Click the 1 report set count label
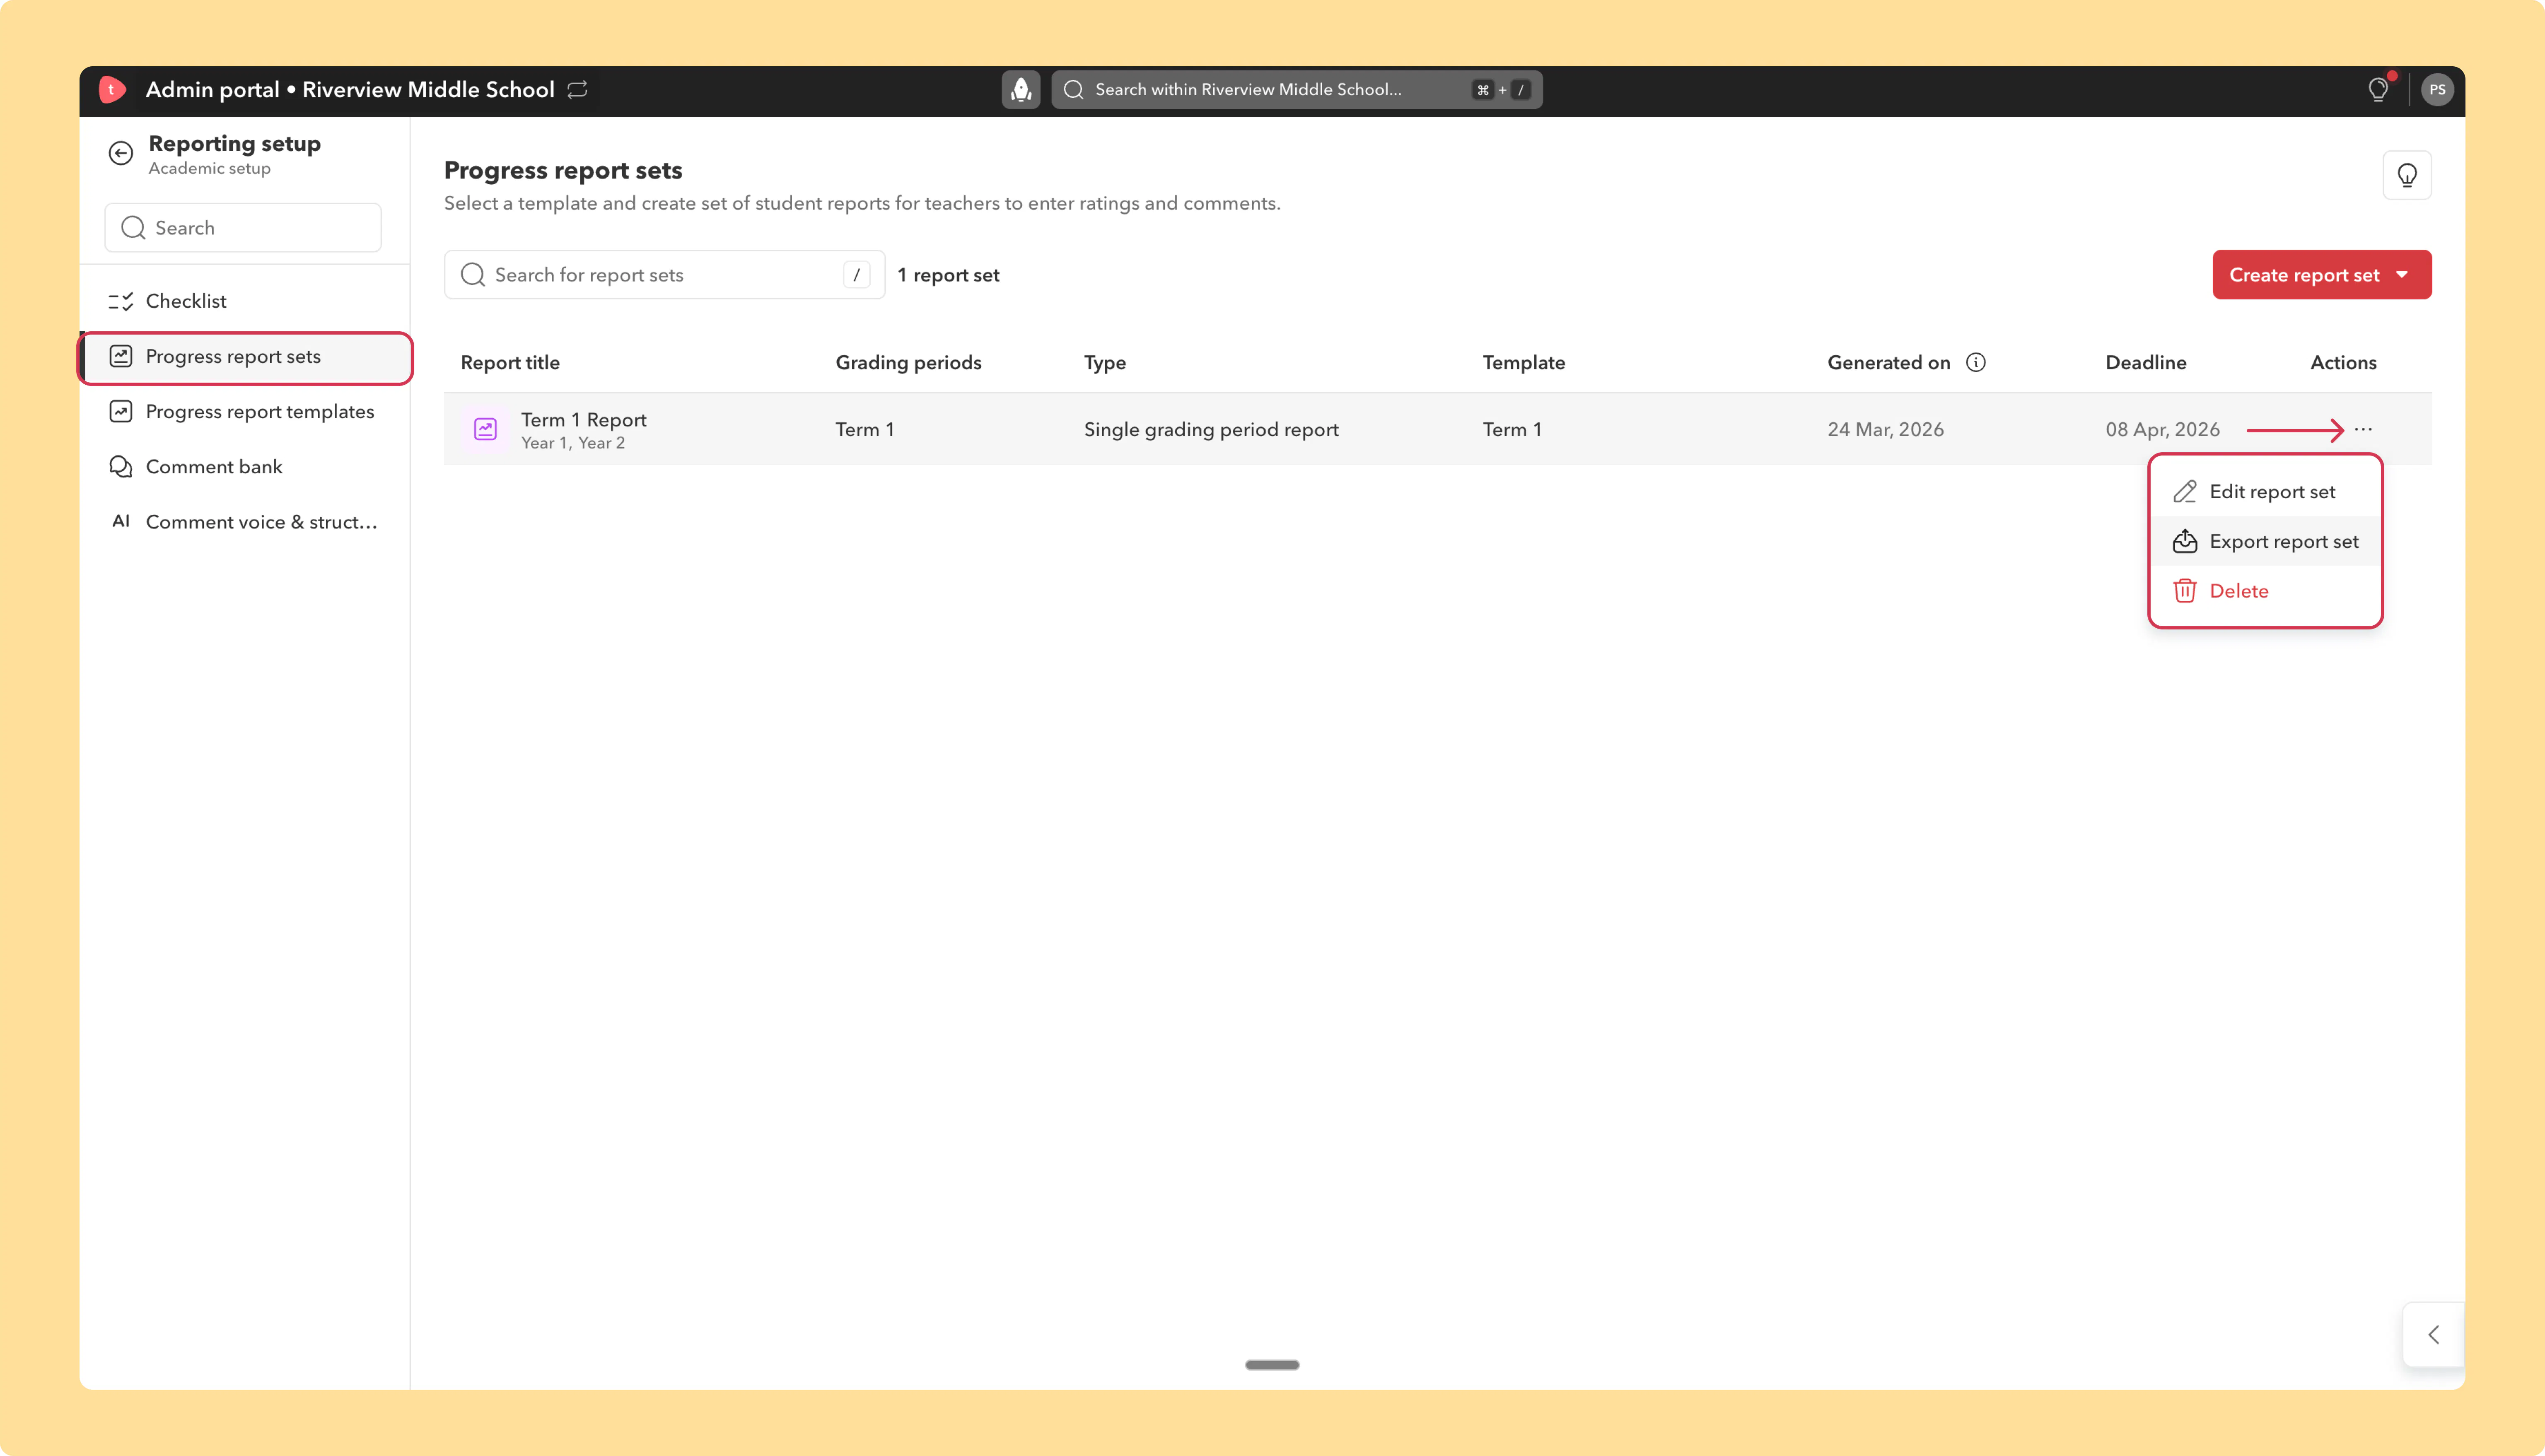The image size is (2545, 1456). [x=948, y=275]
